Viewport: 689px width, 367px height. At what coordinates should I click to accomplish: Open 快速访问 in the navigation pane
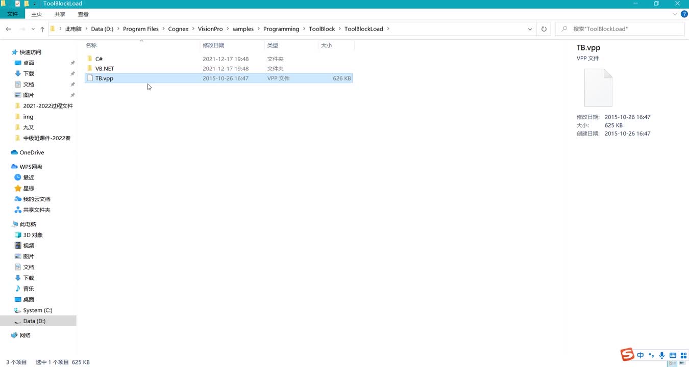(31, 52)
